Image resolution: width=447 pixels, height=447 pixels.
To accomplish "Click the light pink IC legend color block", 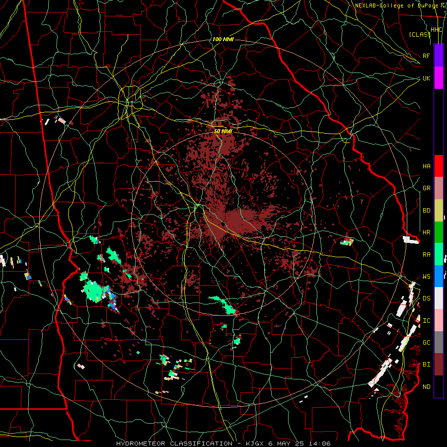I will 439,320.
